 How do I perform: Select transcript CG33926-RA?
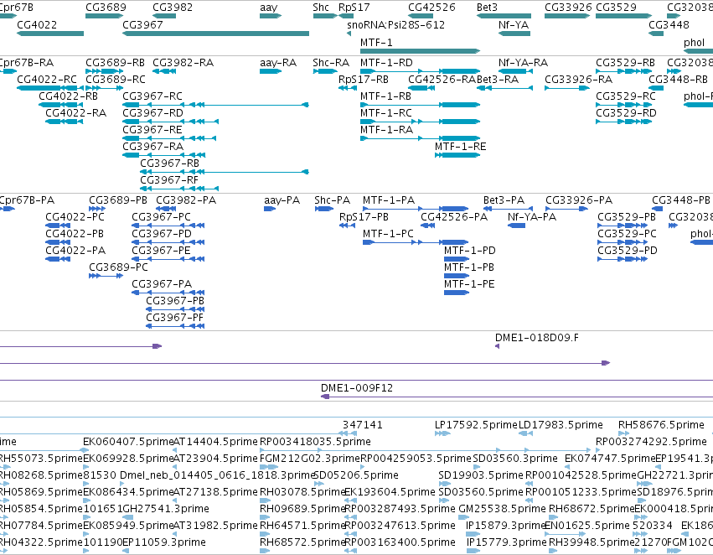click(578, 79)
